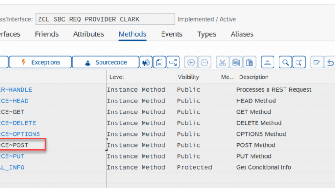Open the PUT method link
This screenshot has height=188, width=335.
[12, 156]
